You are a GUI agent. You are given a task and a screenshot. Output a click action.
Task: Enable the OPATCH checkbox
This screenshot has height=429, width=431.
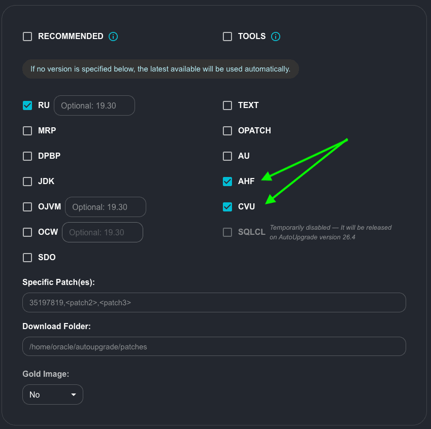pyautogui.click(x=227, y=131)
